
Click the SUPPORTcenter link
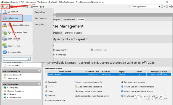click(x=100, y=50)
